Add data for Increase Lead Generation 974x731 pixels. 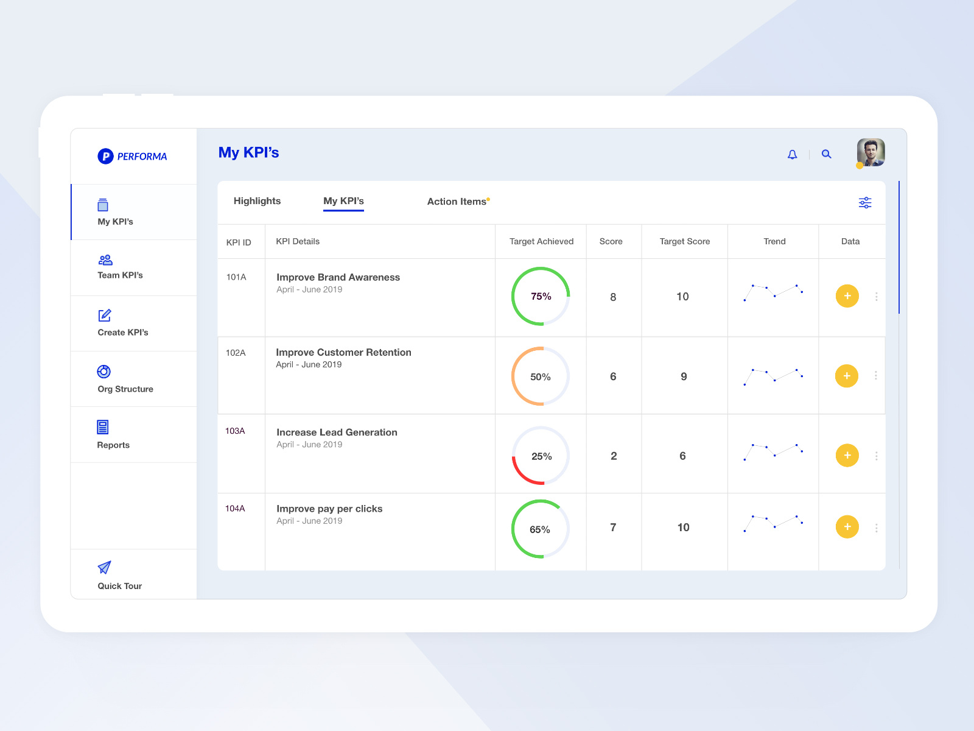click(846, 454)
